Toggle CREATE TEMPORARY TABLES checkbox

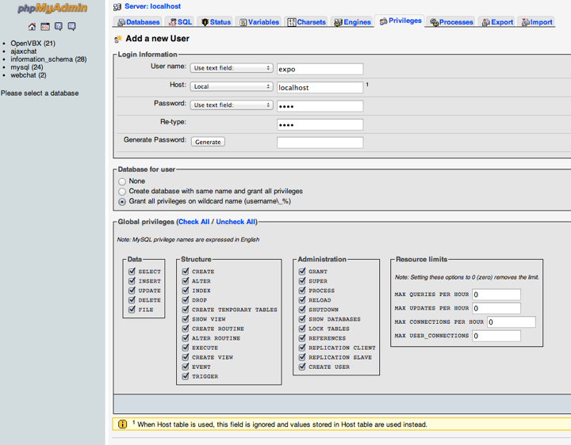click(x=186, y=310)
